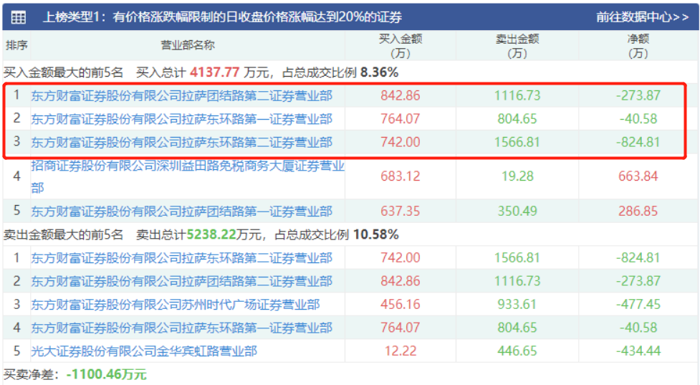Open 东方财富证券苏州时代广场证券营业部 link

coord(176,305)
